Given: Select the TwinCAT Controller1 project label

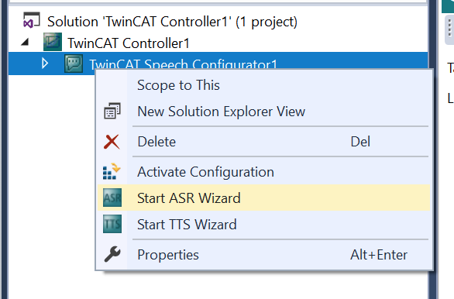Looking at the screenshot, I should (129, 43).
